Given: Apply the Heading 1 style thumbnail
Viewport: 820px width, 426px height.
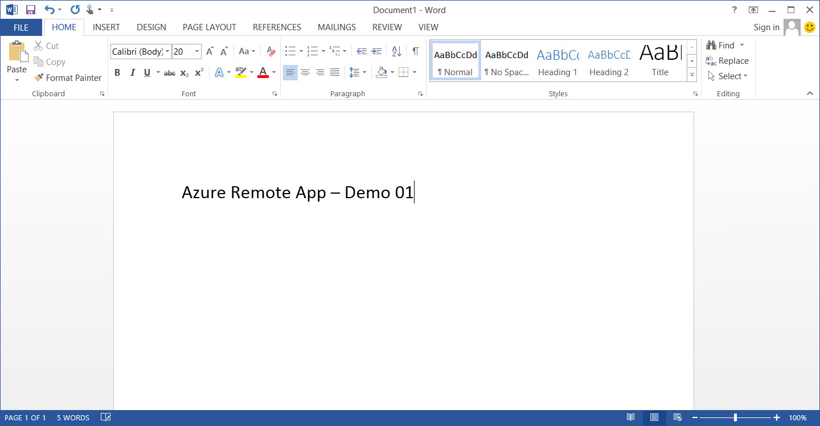Looking at the screenshot, I should pyautogui.click(x=557, y=61).
